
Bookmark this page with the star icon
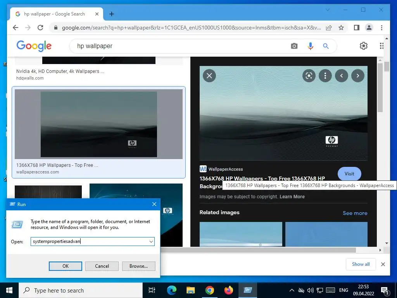tap(341, 28)
